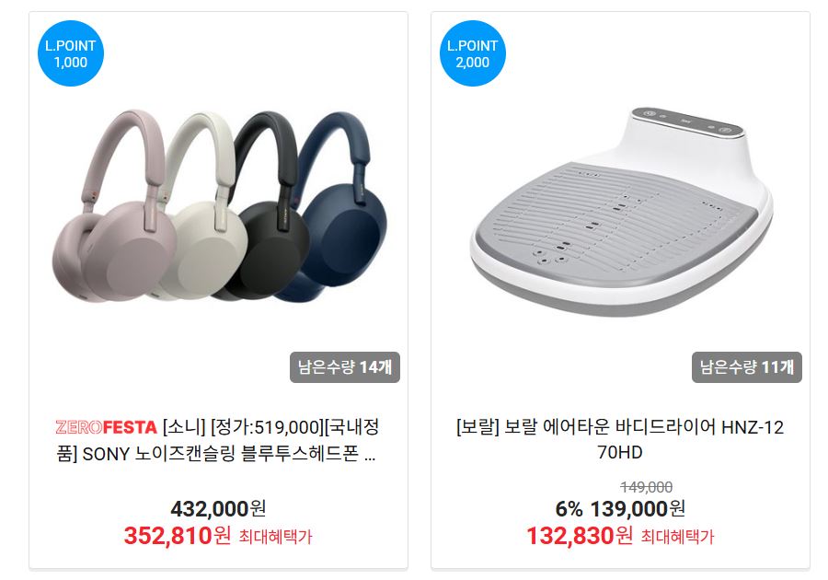Screen dimensions: 828x580
Task: Open the SONY 노이즈캔슬링 블루투스헤드폰 title link
Action: [218, 440]
